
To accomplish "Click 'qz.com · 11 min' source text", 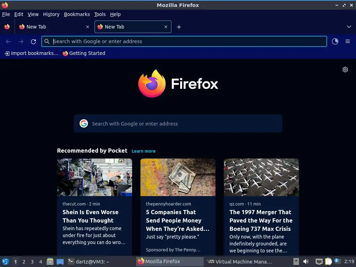I will pos(245,204).
